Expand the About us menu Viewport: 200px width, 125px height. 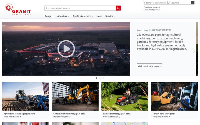(x=63, y=16)
